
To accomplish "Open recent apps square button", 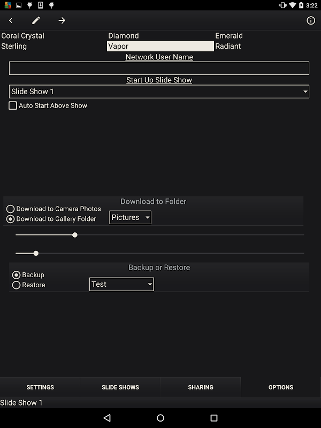I will click(x=214, y=418).
